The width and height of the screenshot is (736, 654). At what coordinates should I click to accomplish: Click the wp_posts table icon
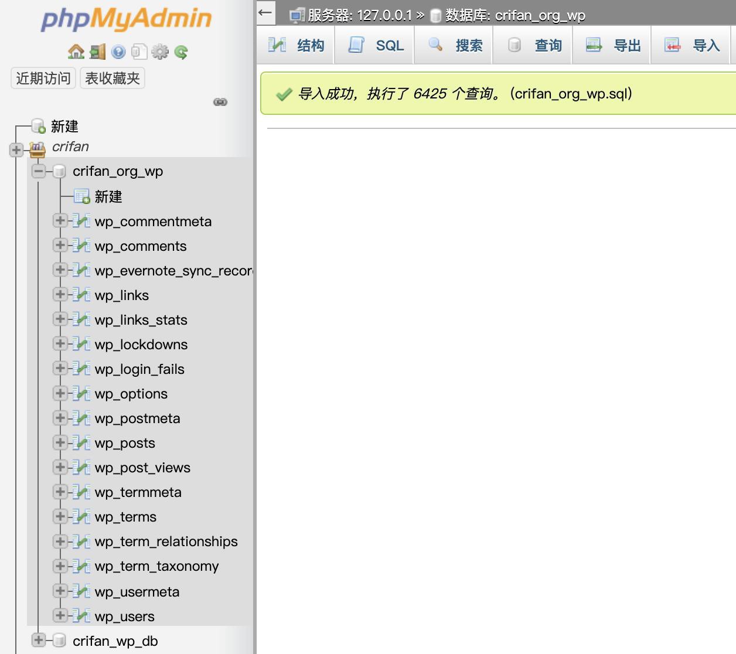pos(81,442)
